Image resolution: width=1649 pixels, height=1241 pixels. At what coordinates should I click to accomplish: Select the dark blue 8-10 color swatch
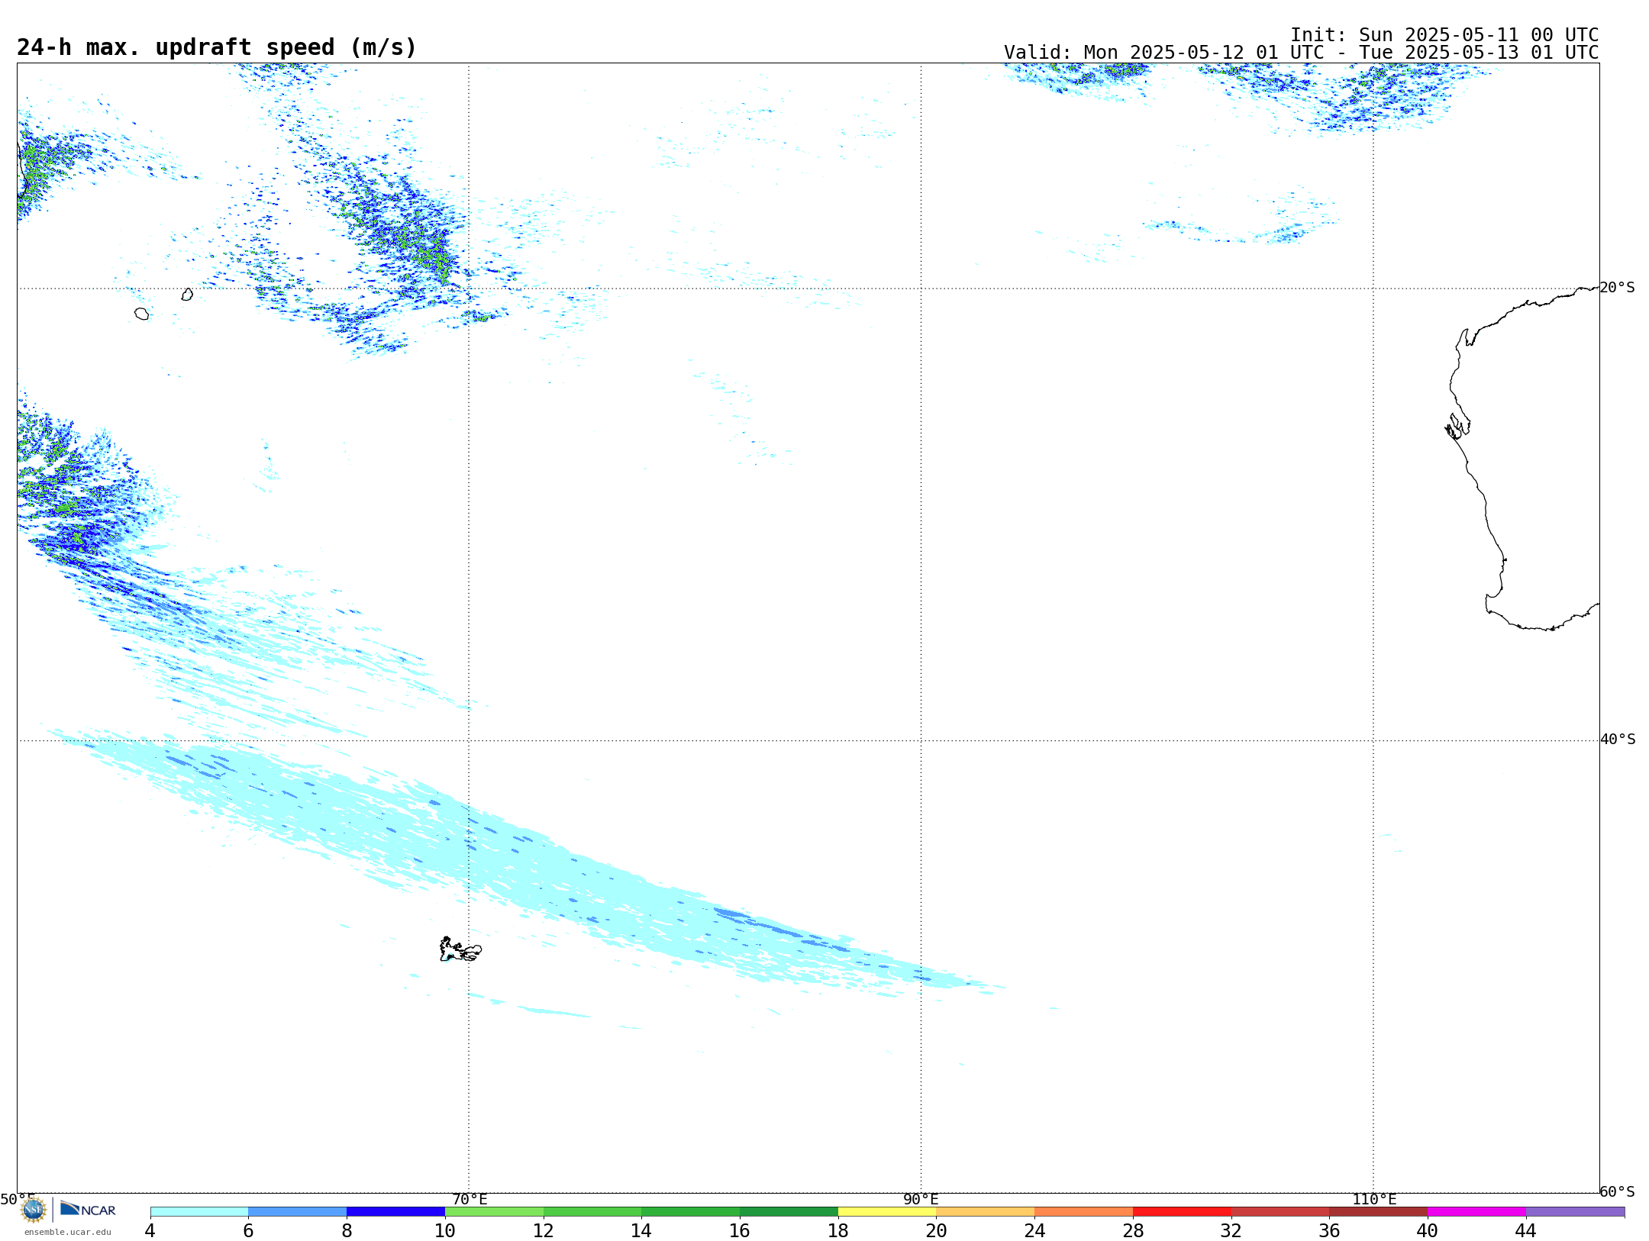coord(395,1211)
